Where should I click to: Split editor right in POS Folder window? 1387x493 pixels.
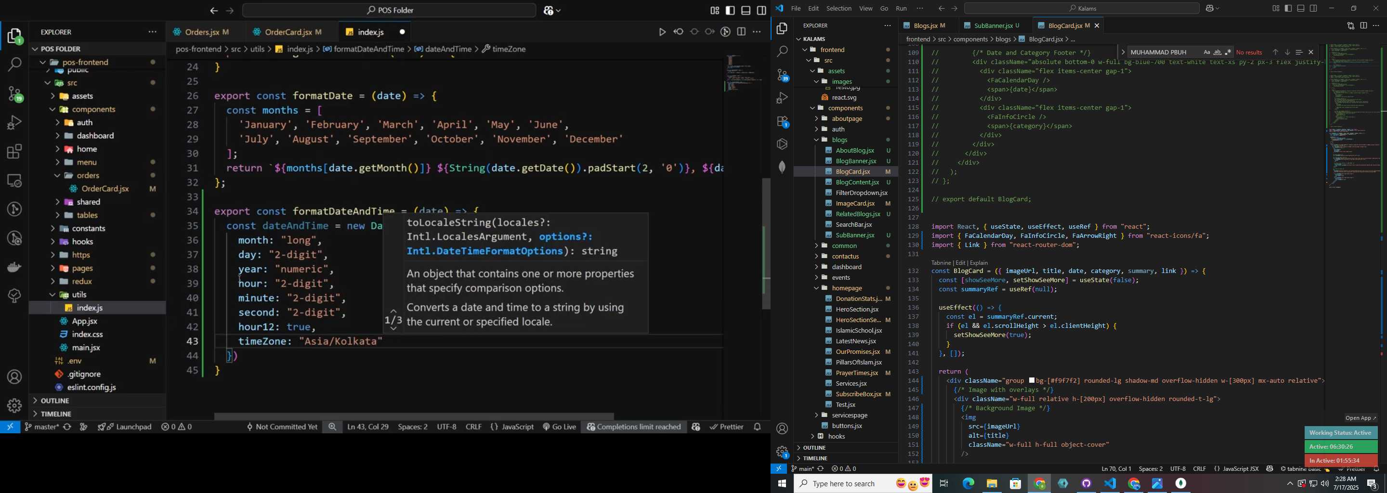742,32
